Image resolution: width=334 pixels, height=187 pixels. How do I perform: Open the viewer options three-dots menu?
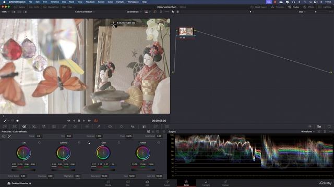(167, 12)
